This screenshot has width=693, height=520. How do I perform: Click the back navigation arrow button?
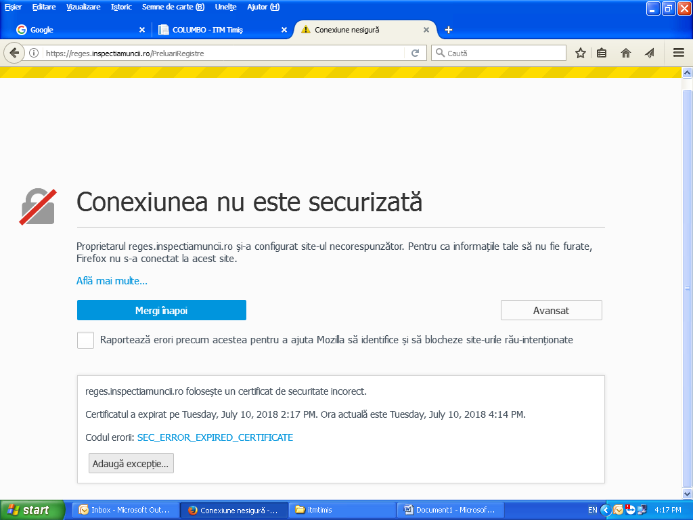point(14,53)
